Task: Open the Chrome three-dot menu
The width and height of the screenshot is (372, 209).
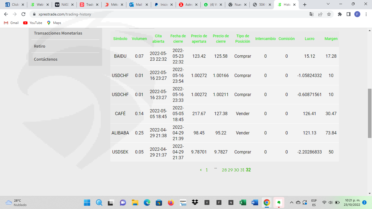Action: pyautogui.click(x=366, y=14)
